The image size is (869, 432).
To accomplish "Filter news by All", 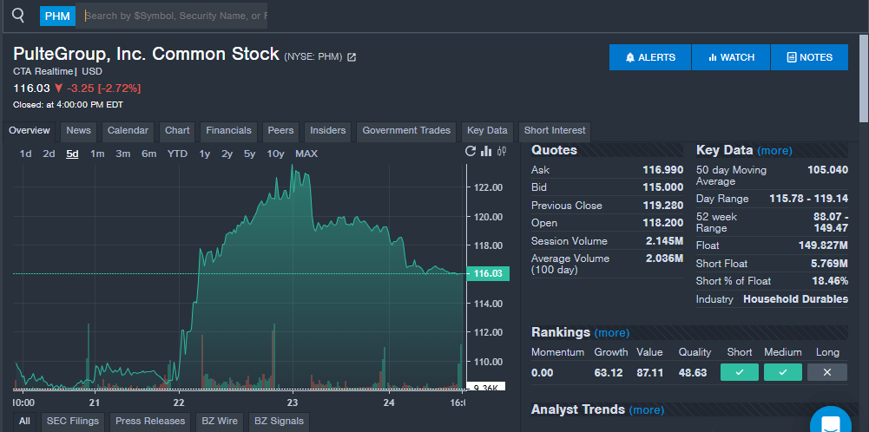I will 24,422.
